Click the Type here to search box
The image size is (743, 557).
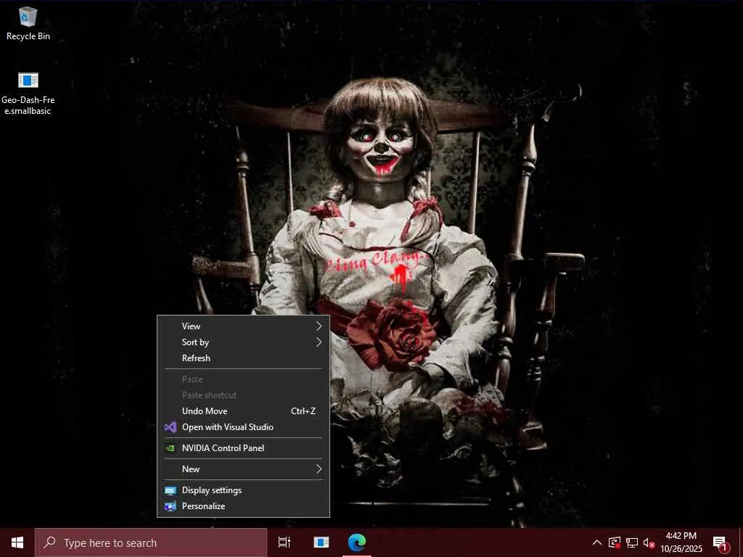[151, 542]
